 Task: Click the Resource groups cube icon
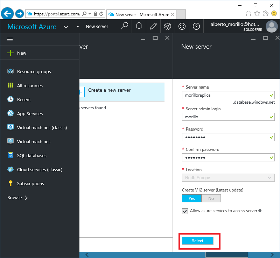pyautogui.click(x=10, y=71)
